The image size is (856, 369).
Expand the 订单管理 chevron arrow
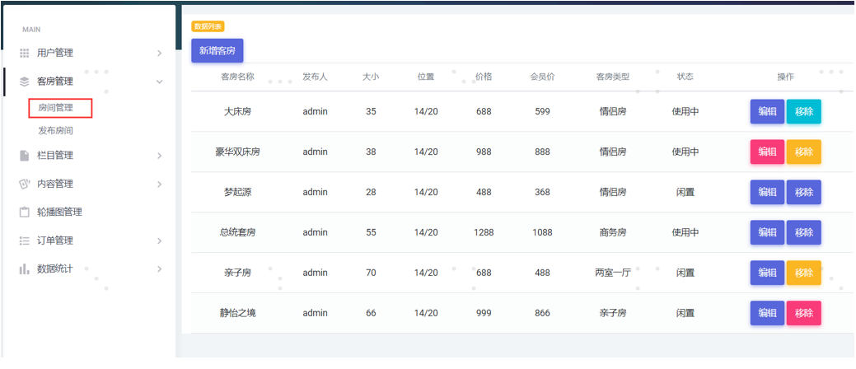(159, 241)
